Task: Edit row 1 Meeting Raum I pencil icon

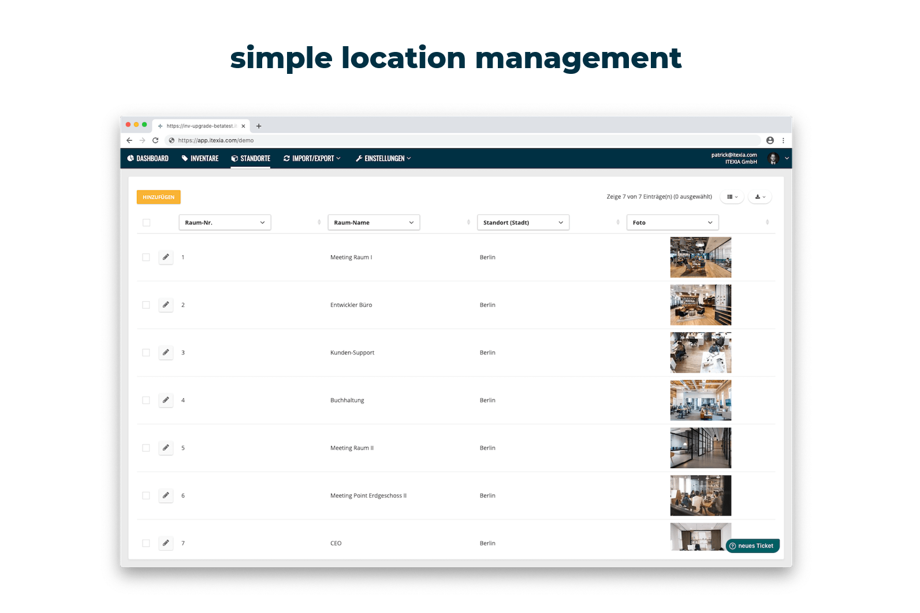Action: (166, 257)
